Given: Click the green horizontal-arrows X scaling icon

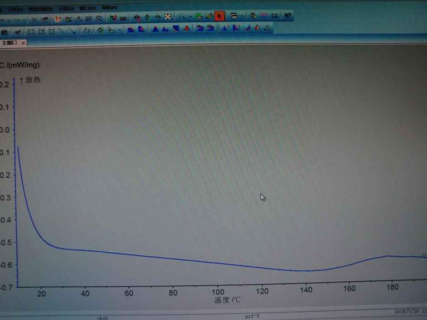Looking at the screenshot, I should click(158, 17).
